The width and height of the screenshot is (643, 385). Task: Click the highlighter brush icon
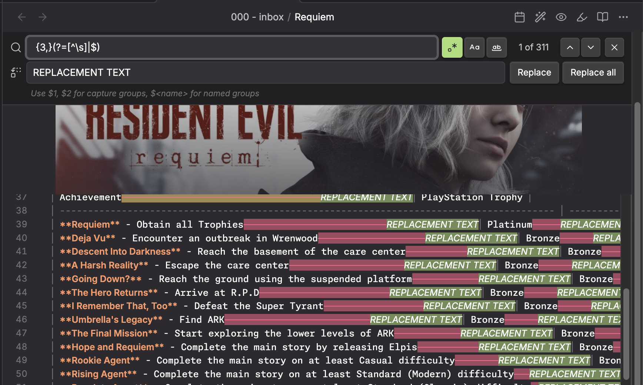tap(582, 17)
